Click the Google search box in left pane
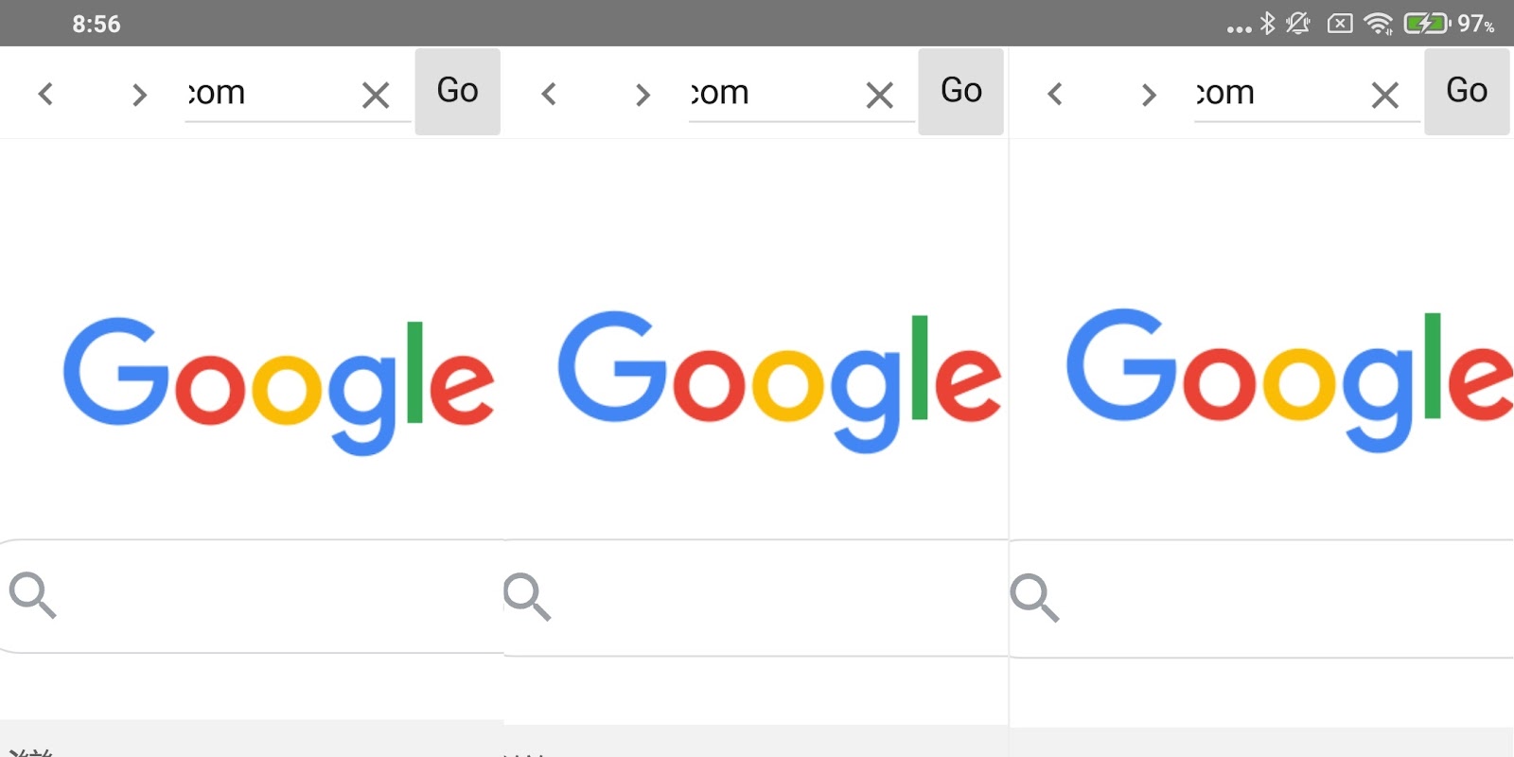The image size is (1514, 757). pyautogui.click(x=251, y=596)
